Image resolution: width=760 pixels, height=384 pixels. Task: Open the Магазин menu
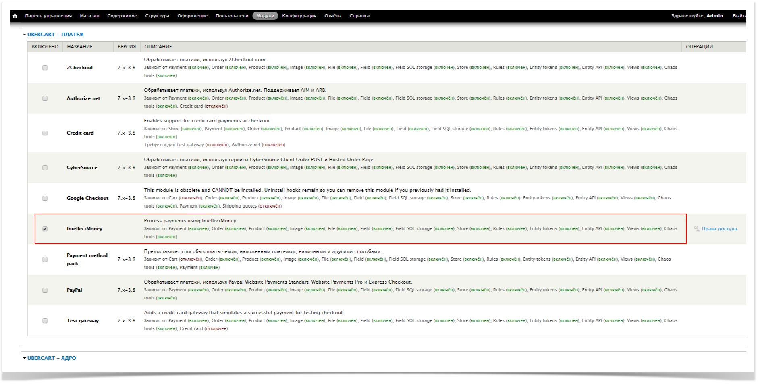click(89, 16)
